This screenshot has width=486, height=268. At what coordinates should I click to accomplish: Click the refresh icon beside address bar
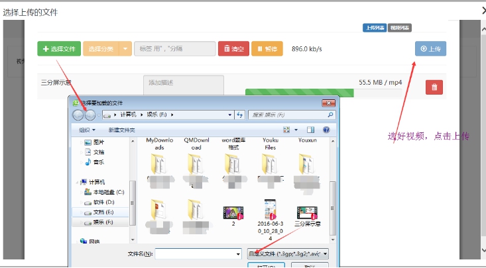click(x=239, y=115)
